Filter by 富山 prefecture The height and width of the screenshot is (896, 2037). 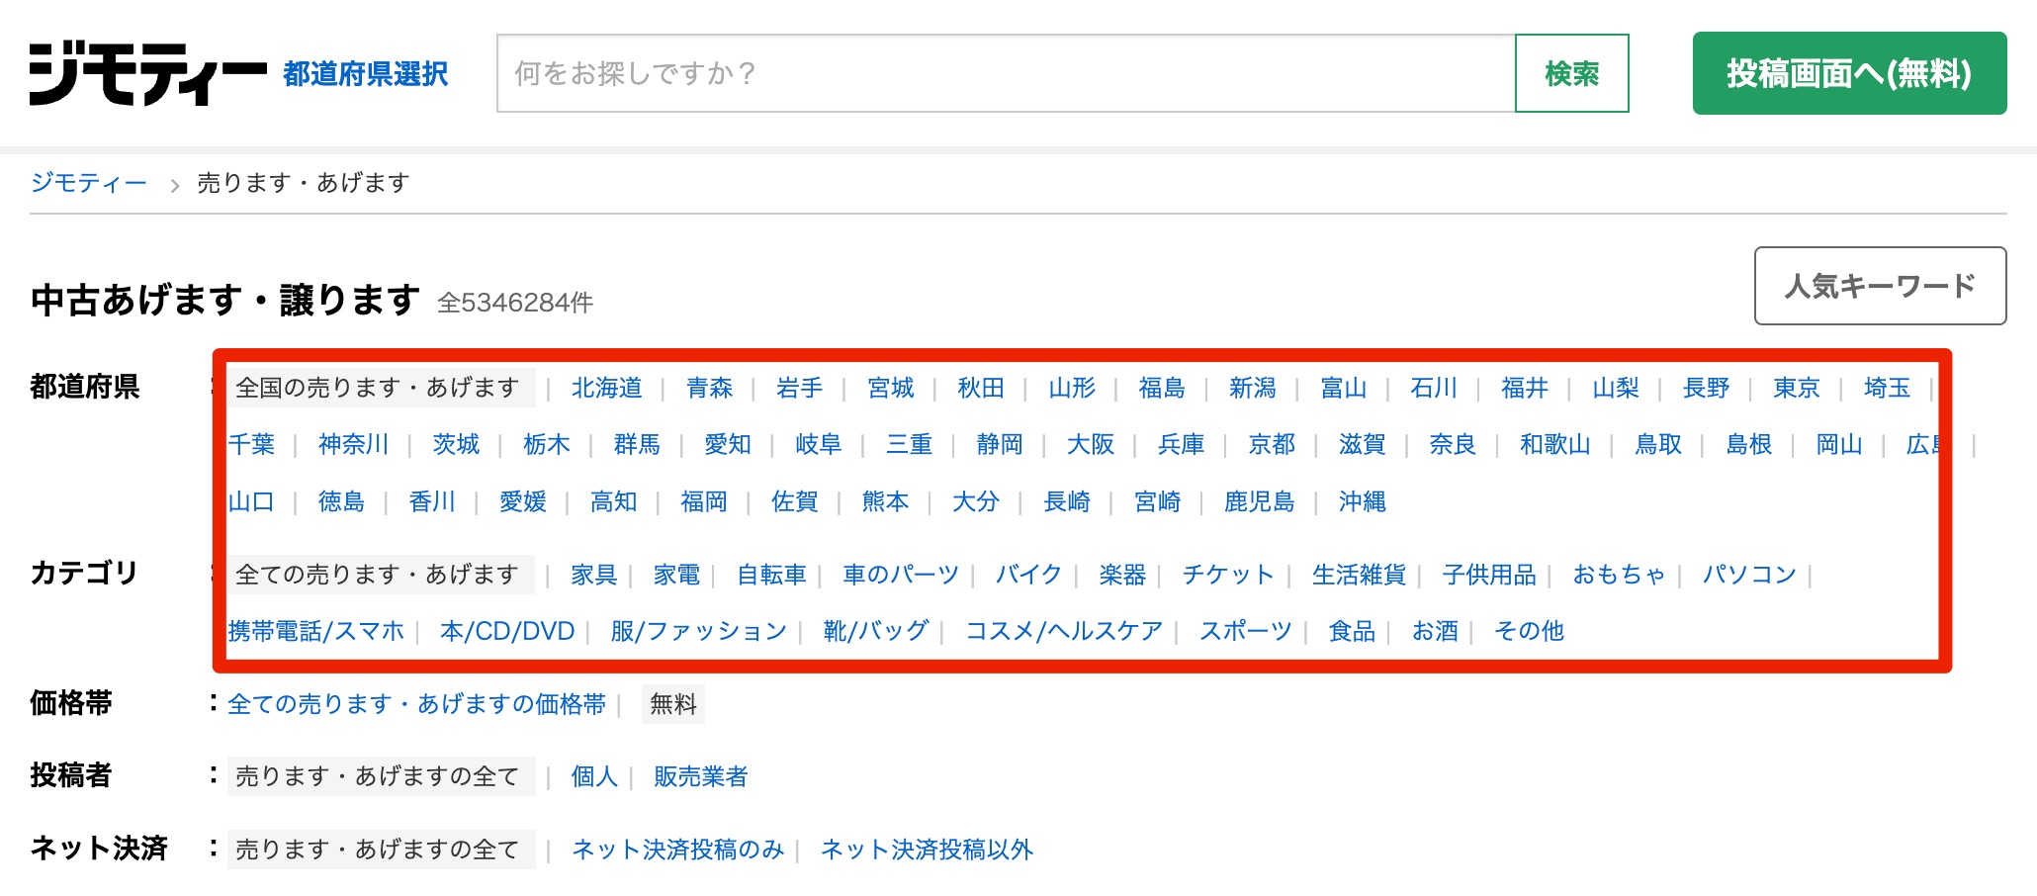tap(1344, 388)
